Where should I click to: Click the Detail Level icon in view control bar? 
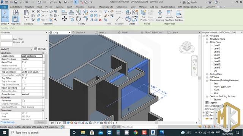click(64, 123)
